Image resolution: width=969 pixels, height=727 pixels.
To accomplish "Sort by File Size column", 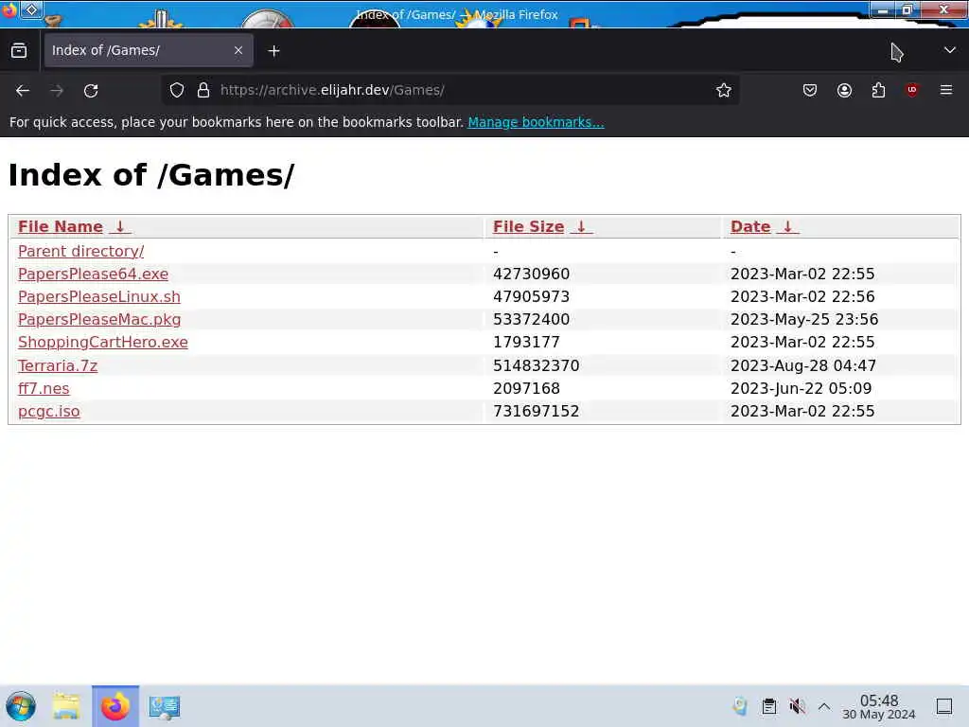I will (x=528, y=227).
